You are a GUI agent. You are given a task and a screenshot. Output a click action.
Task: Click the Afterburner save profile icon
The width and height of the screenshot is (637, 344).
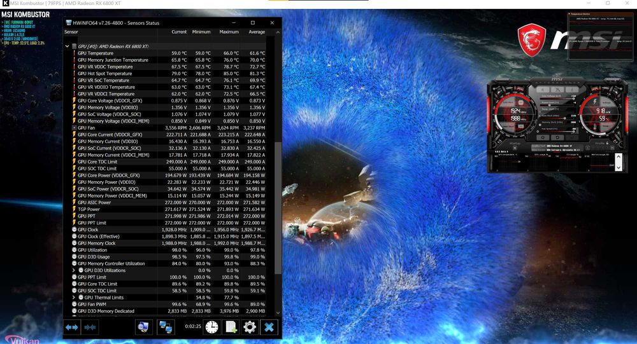612,148
